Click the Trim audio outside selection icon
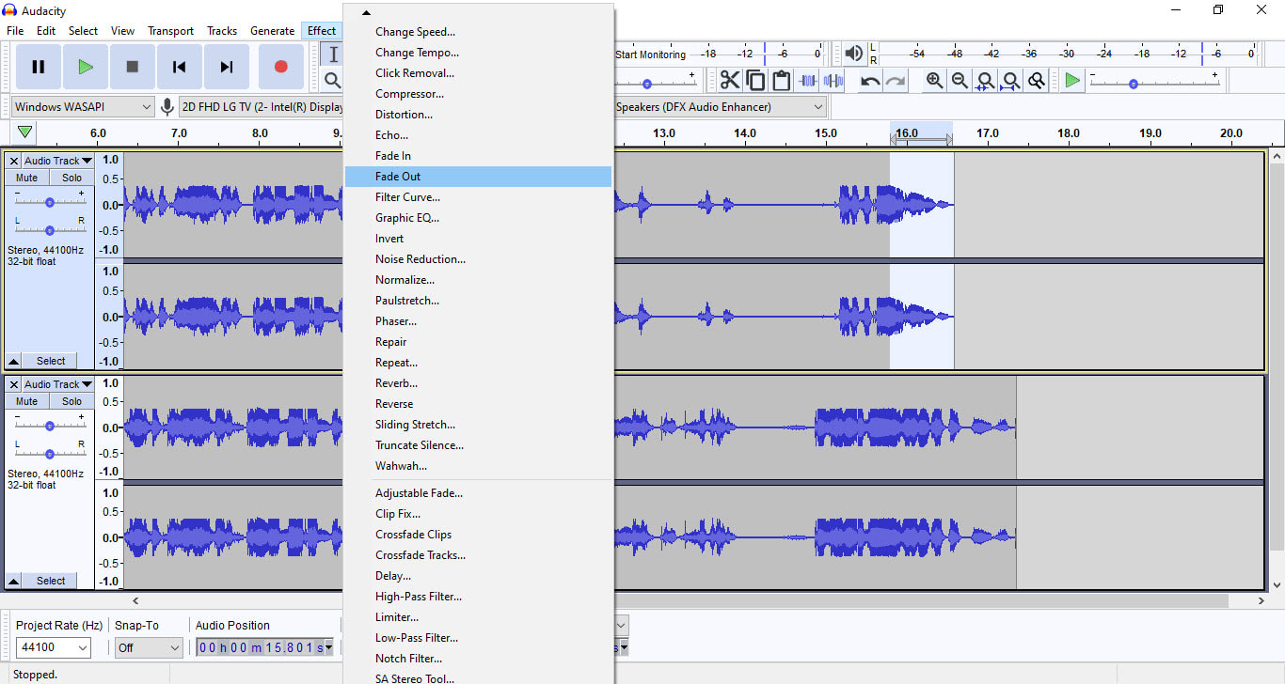 click(x=807, y=80)
